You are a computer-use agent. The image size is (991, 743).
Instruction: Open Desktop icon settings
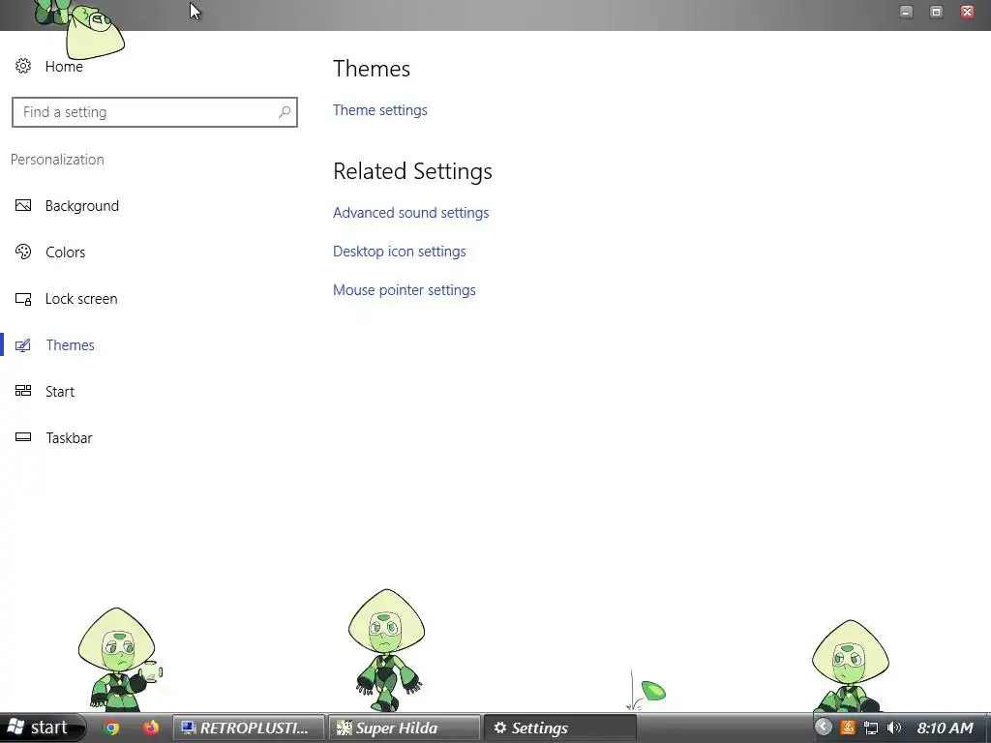[400, 251]
